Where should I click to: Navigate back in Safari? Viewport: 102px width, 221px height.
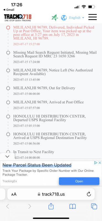pyautogui.click(x=8, y=206)
